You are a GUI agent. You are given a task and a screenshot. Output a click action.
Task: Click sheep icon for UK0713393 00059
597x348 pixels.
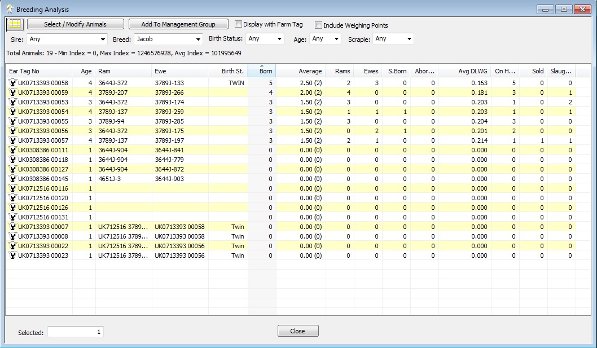pyautogui.click(x=12, y=92)
